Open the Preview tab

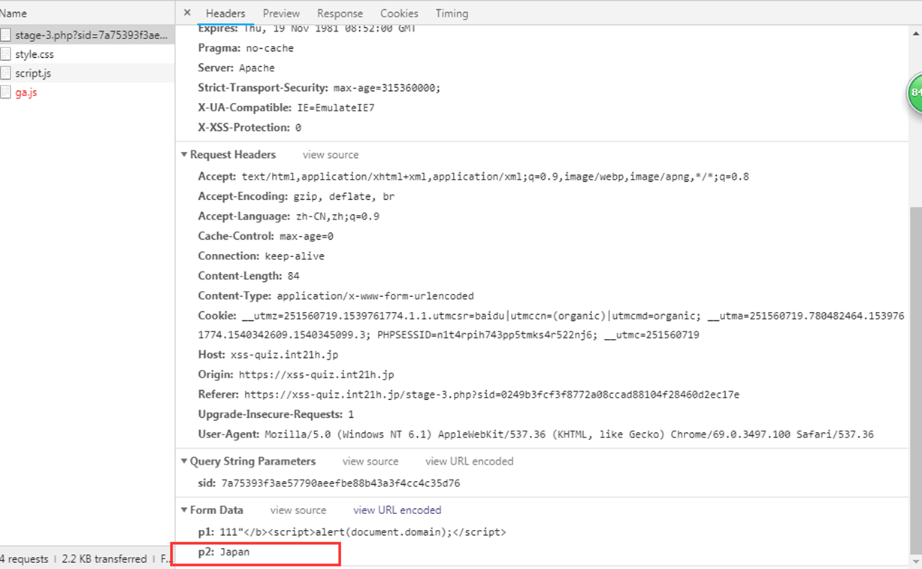[281, 14]
